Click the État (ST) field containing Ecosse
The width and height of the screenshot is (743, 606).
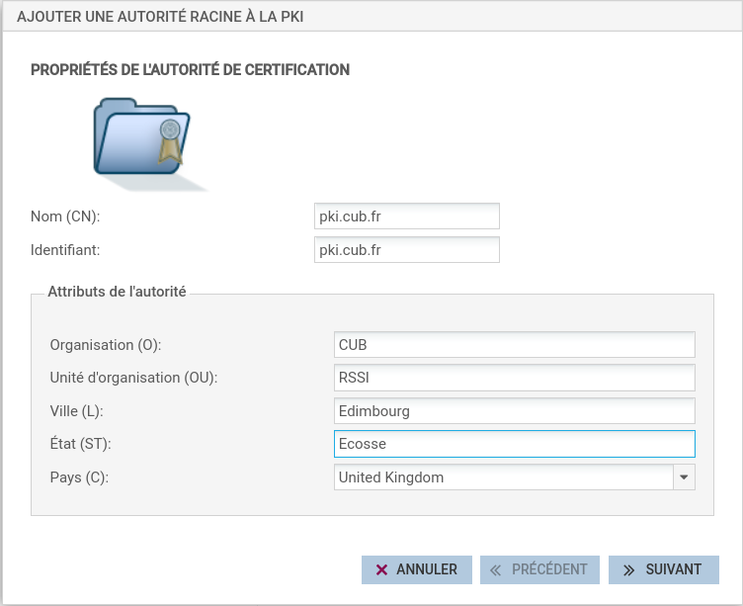click(514, 445)
